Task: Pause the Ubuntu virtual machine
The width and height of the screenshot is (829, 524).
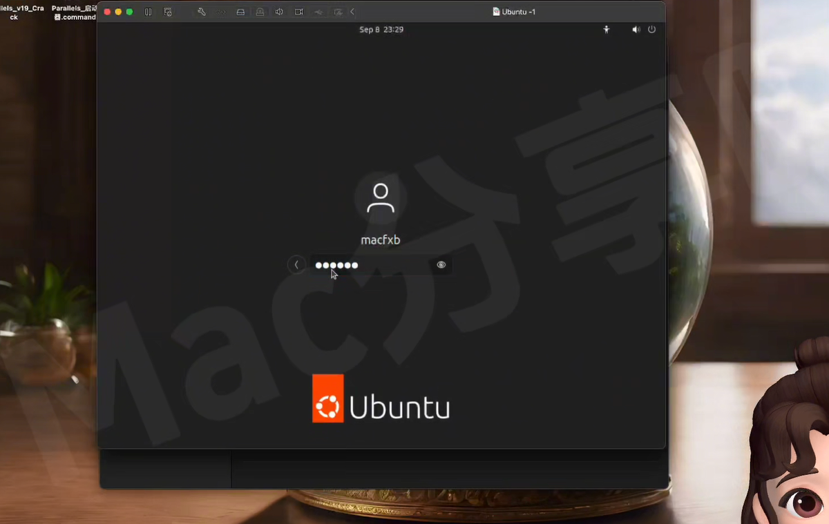Action: tap(148, 12)
